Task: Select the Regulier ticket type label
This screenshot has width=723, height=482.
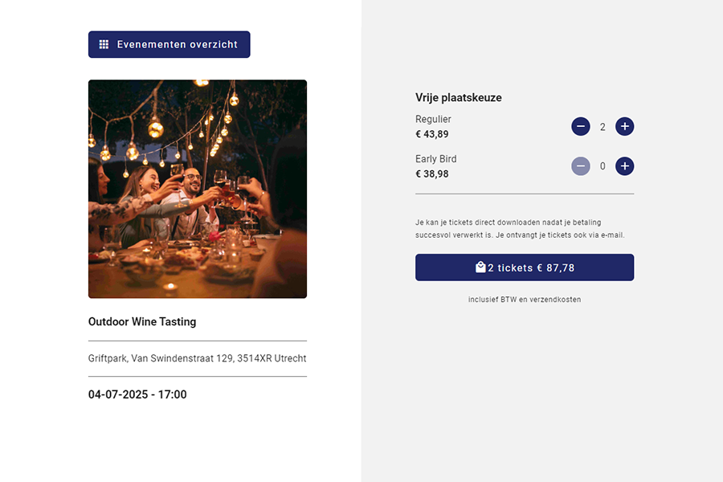Action: click(x=433, y=120)
